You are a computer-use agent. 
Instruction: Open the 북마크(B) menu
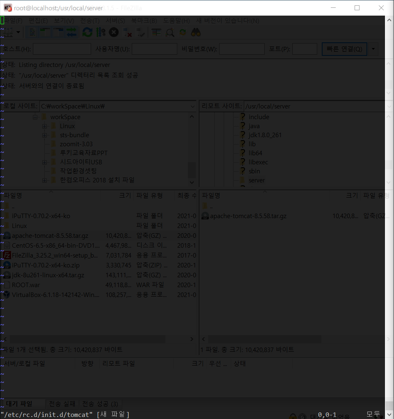144,21
